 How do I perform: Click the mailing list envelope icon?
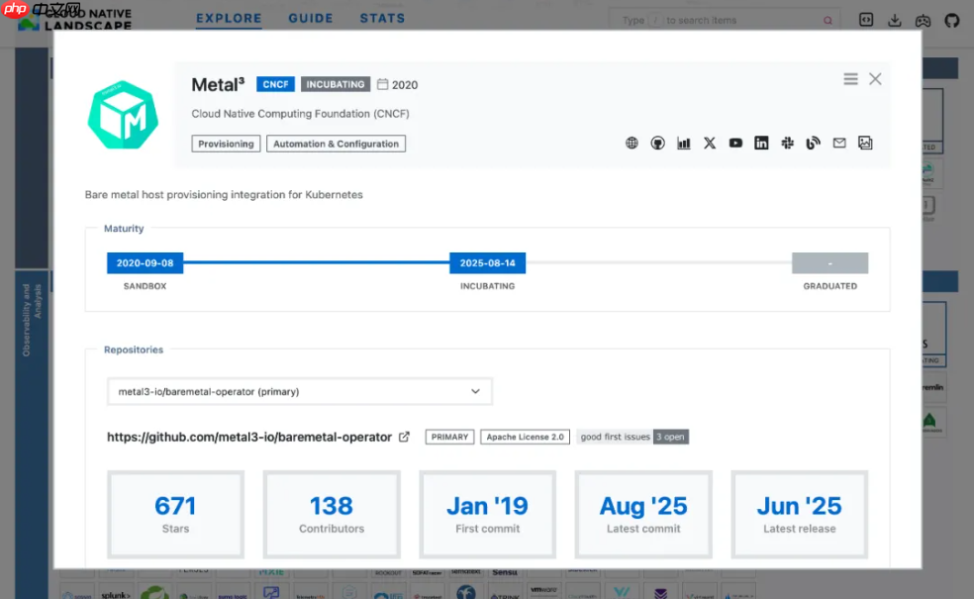click(x=839, y=144)
